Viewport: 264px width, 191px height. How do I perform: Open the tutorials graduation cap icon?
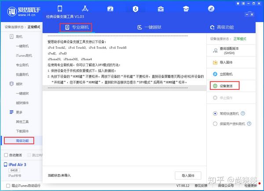tap(186, 9)
